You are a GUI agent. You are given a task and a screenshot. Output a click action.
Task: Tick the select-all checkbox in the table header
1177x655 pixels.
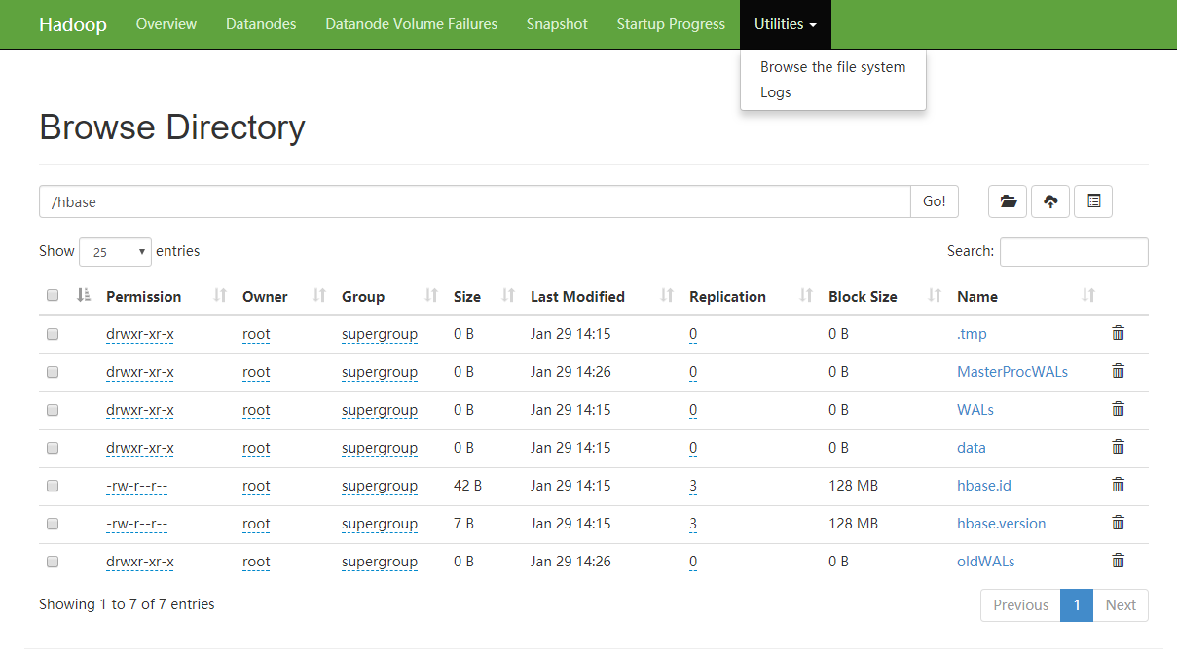[x=53, y=296]
